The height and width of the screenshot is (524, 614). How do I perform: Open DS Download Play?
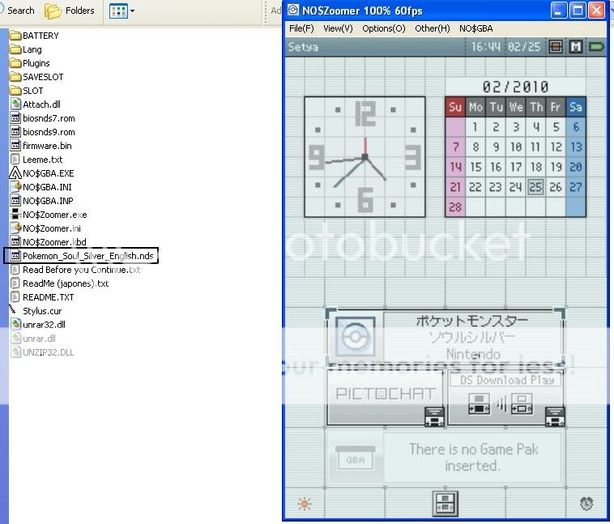tap(506, 397)
